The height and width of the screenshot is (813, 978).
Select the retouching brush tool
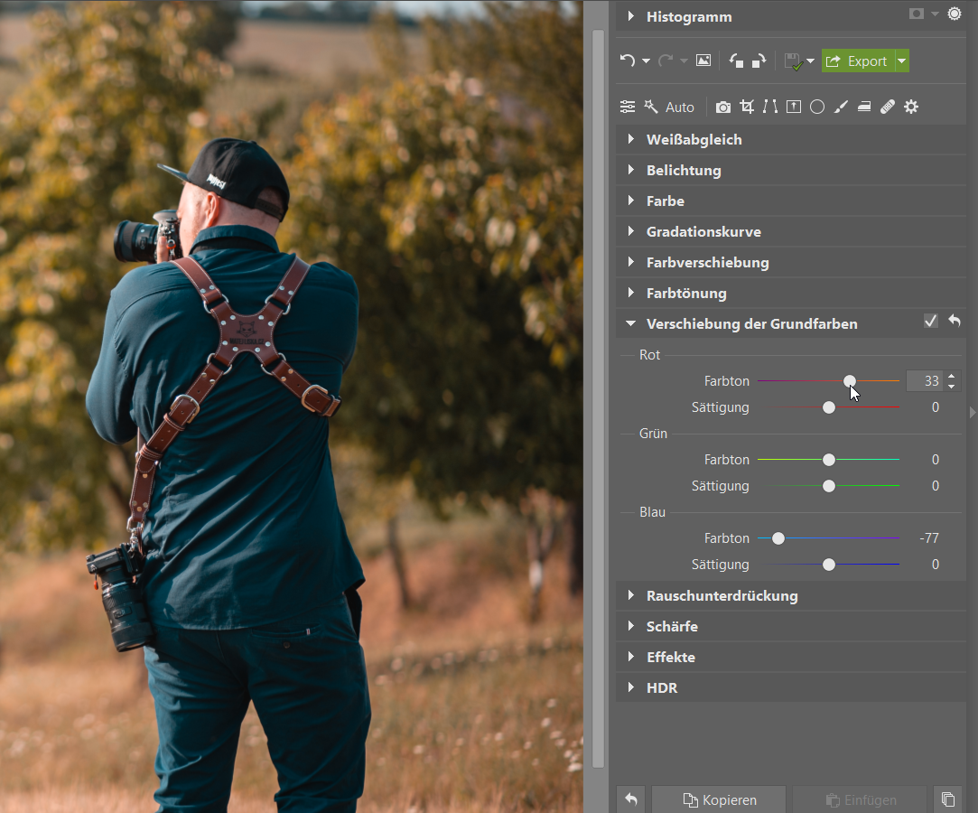click(841, 107)
